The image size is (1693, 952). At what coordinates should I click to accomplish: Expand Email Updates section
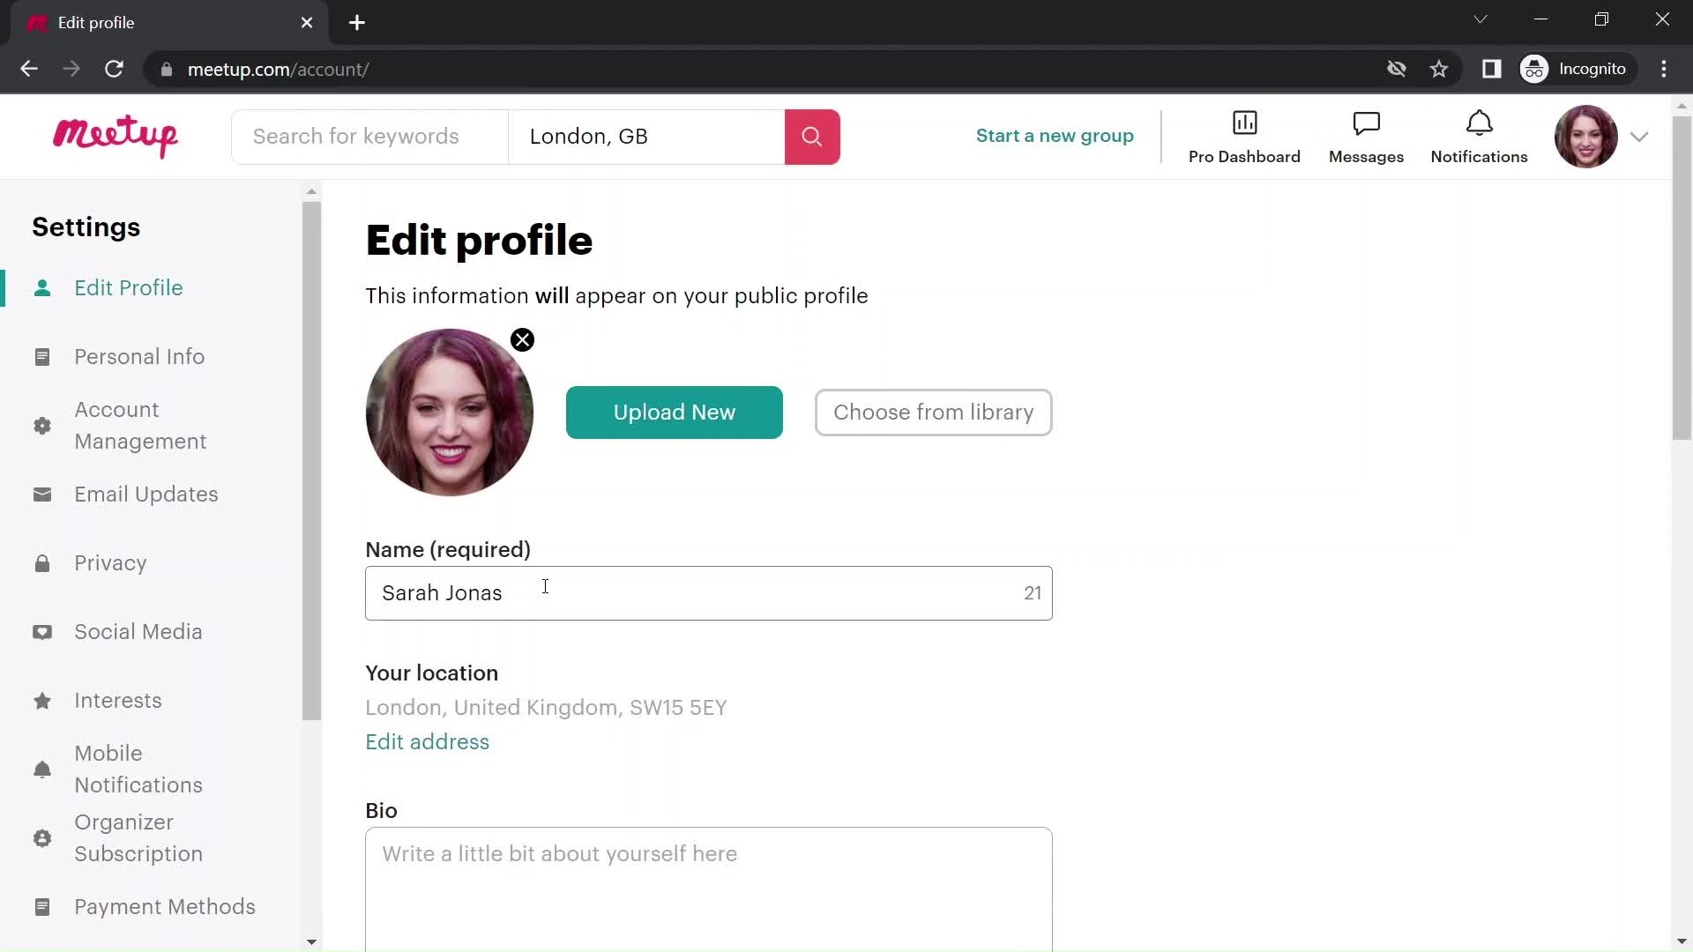pyautogui.click(x=146, y=494)
